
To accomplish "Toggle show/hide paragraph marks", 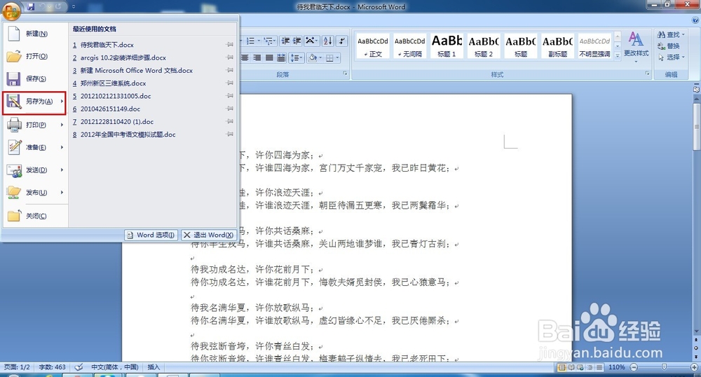I will [342, 41].
